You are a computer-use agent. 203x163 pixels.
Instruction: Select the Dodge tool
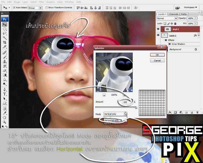(x=5, y=84)
